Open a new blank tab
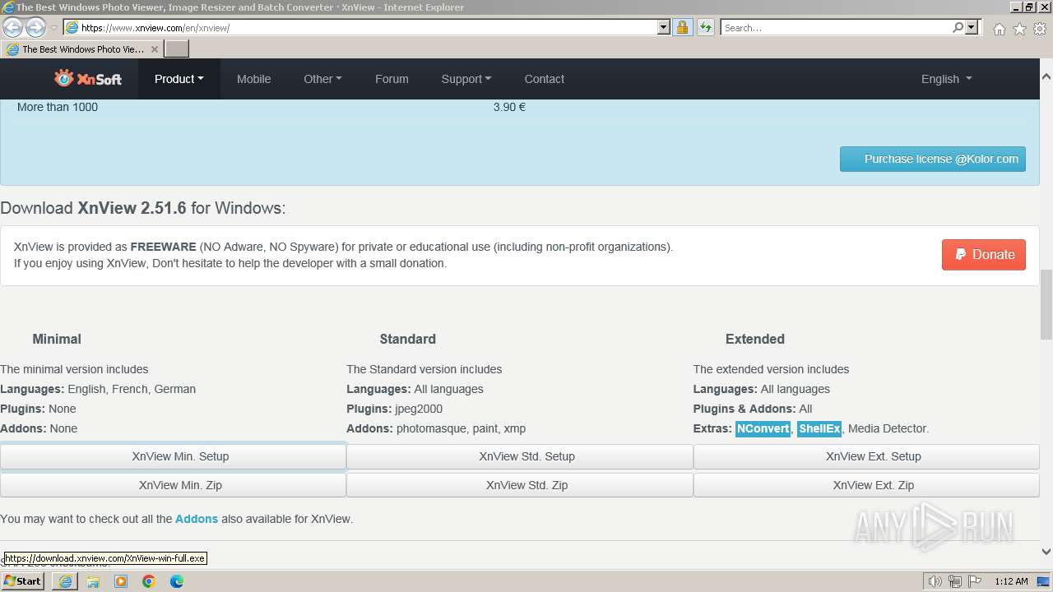 click(x=177, y=49)
